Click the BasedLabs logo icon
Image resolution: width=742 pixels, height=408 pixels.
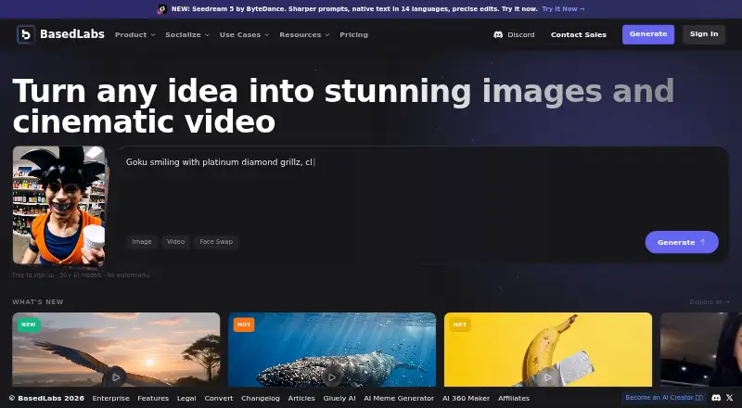(x=26, y=34)
